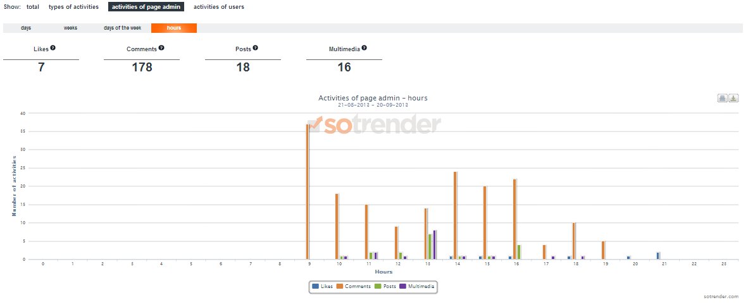
Task: Switch to activities of users
Action: click(x=218, y=7)
